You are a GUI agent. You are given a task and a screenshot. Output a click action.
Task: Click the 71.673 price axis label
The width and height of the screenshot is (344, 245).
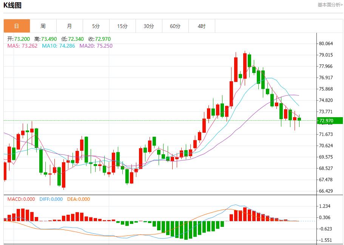[x=326, y=134]
